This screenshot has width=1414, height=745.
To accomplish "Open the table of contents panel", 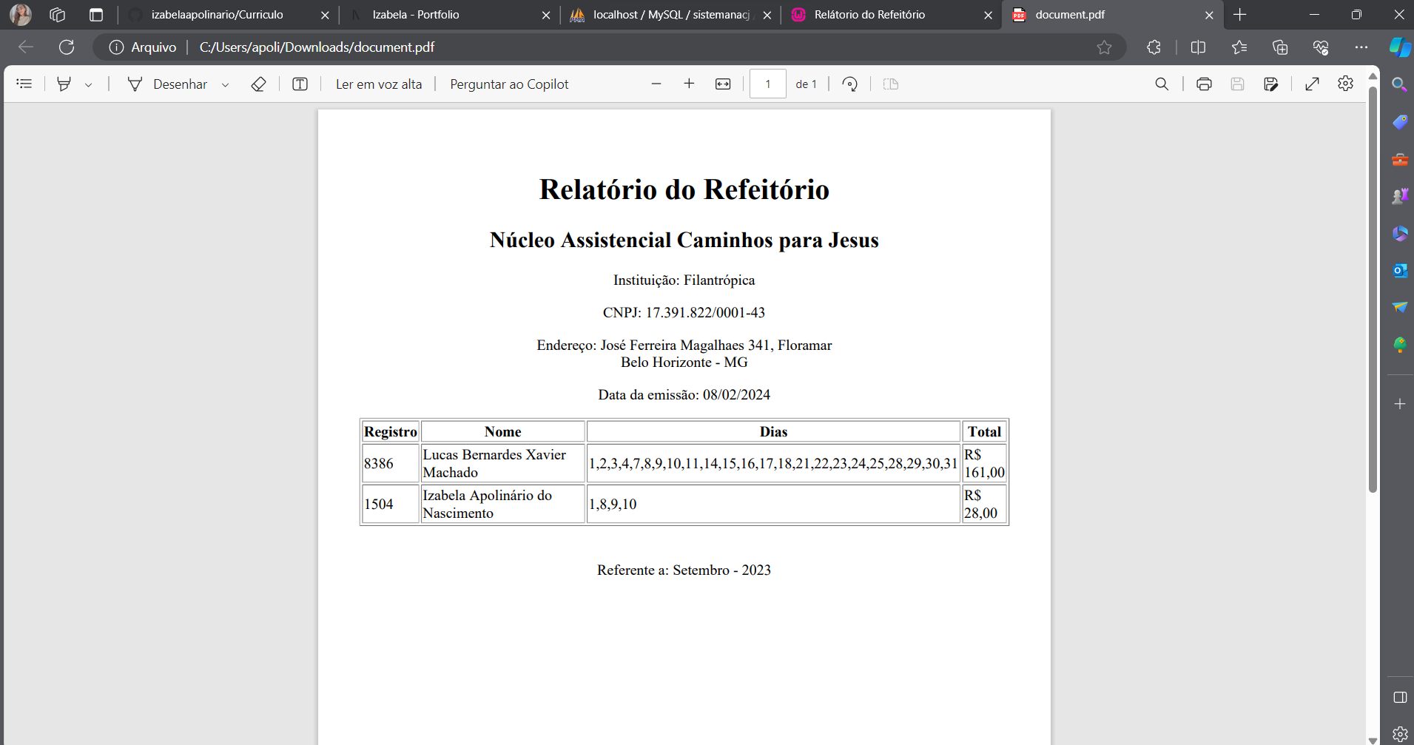I will (x=24, y=84).
